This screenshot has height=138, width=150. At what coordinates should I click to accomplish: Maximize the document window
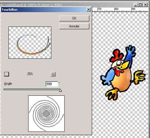pyautogui.click(x=140, y=5)
